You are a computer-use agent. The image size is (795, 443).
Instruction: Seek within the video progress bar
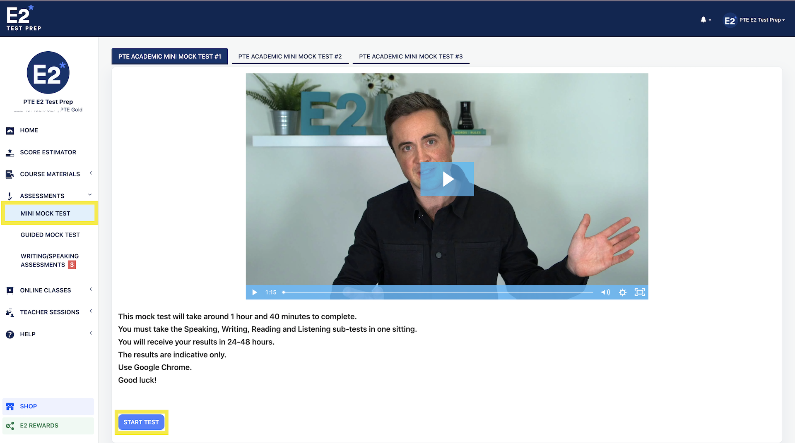pyautogui.click(x=438, y=292)
